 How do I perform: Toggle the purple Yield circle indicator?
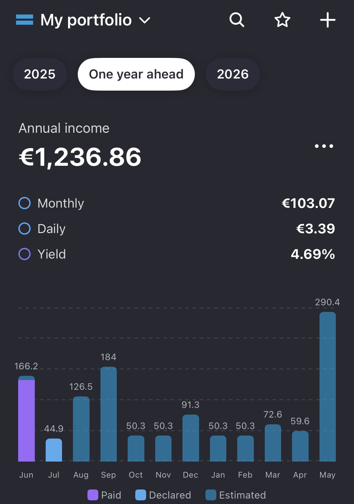25,254
